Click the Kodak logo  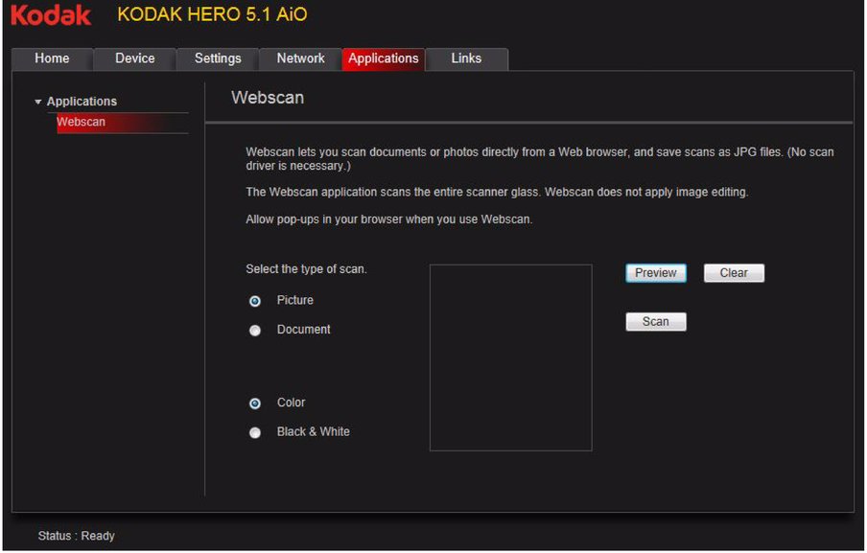point(51,15)
